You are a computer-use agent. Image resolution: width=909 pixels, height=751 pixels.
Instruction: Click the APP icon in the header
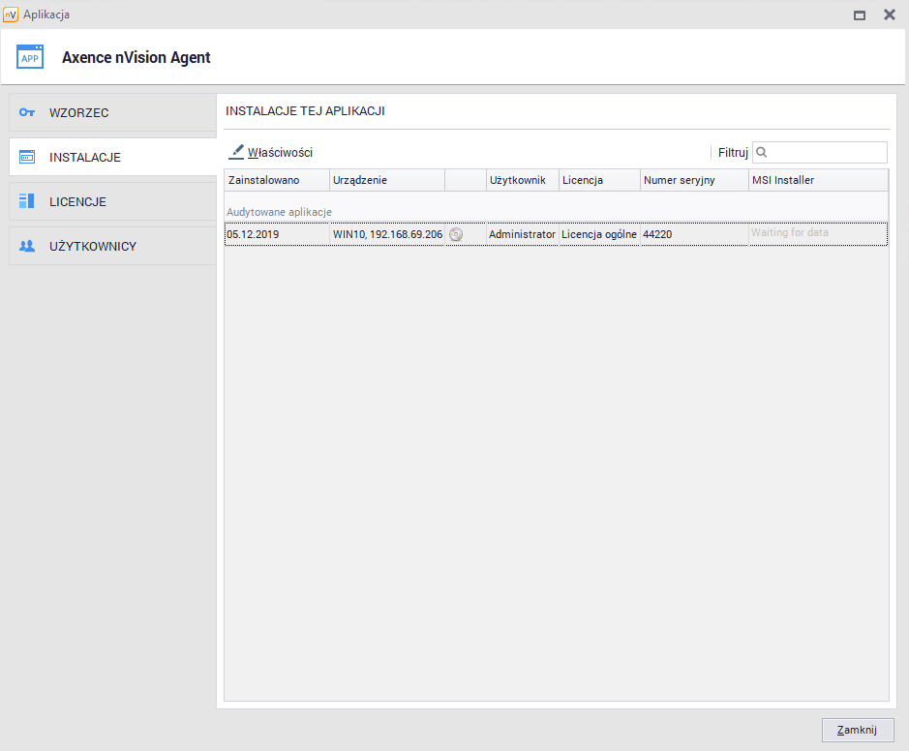(x=30, y=57)
